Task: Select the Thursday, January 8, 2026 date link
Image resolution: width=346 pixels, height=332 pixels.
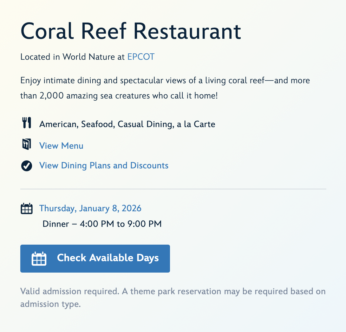Action: coord(90,208)
